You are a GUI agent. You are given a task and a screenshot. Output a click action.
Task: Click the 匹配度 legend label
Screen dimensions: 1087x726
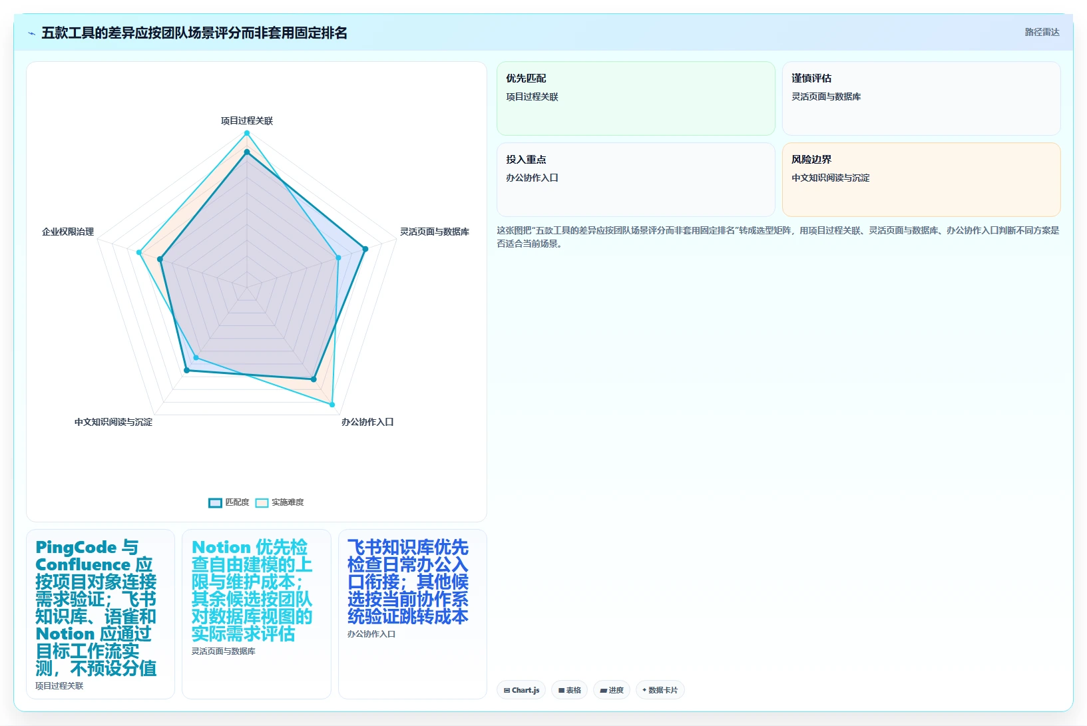[x=237, y=502]
